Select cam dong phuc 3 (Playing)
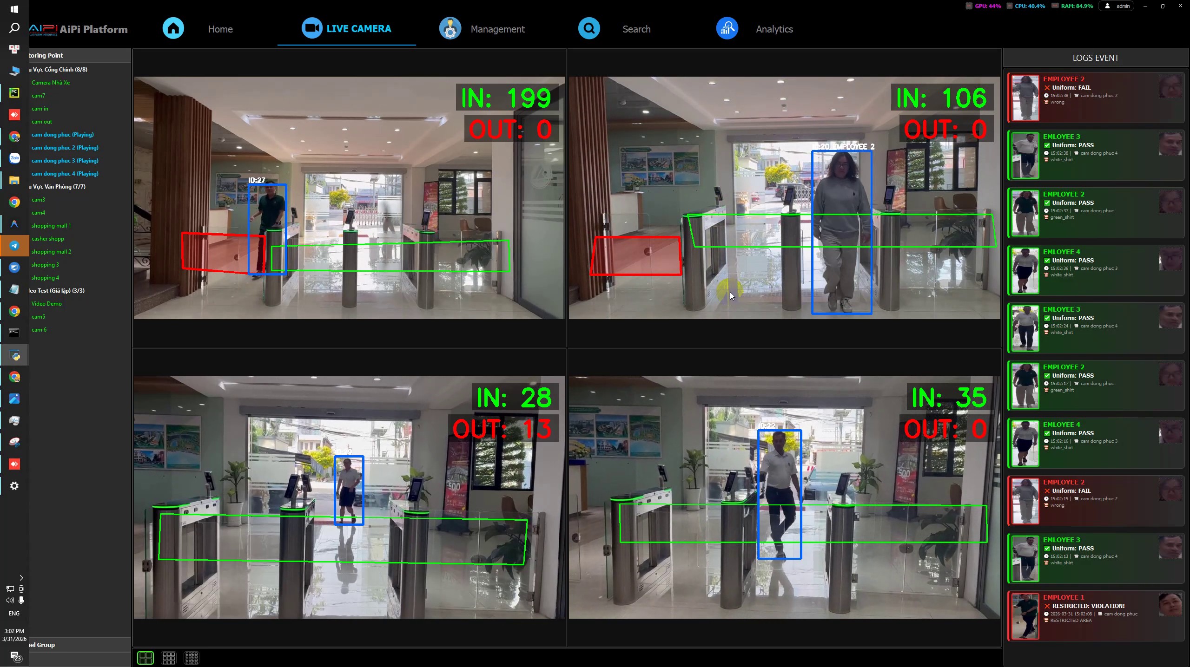Screen dimensions: 1190x667 pos(65,160)
